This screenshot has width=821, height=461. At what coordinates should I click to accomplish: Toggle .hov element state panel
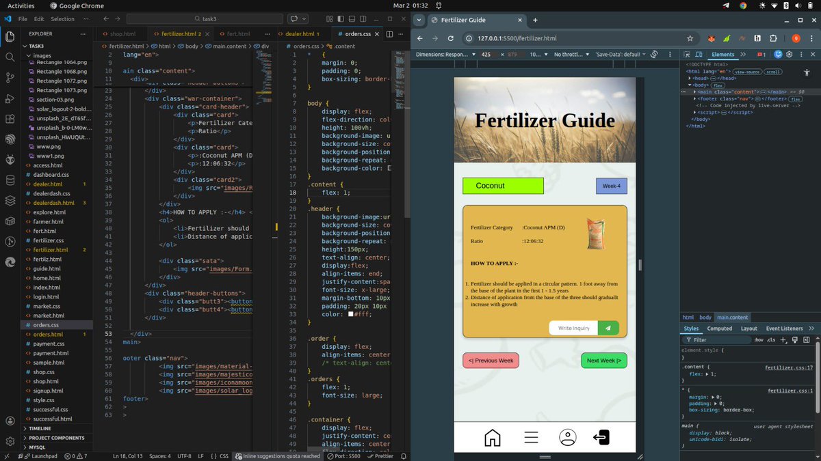click(758, 339)
